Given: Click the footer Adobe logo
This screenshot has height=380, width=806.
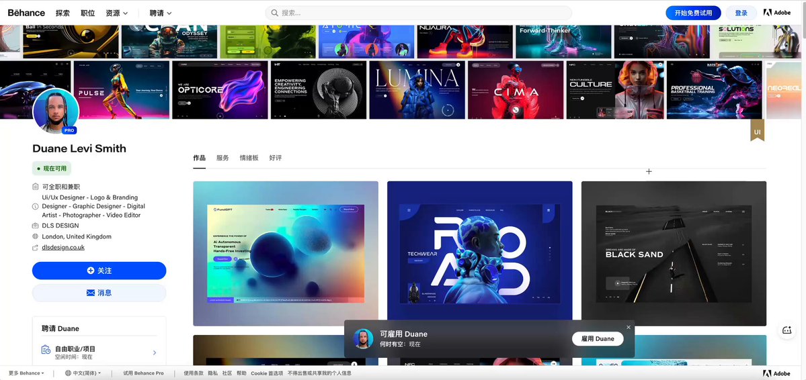Looking at the screenshot, I should 776,373.
